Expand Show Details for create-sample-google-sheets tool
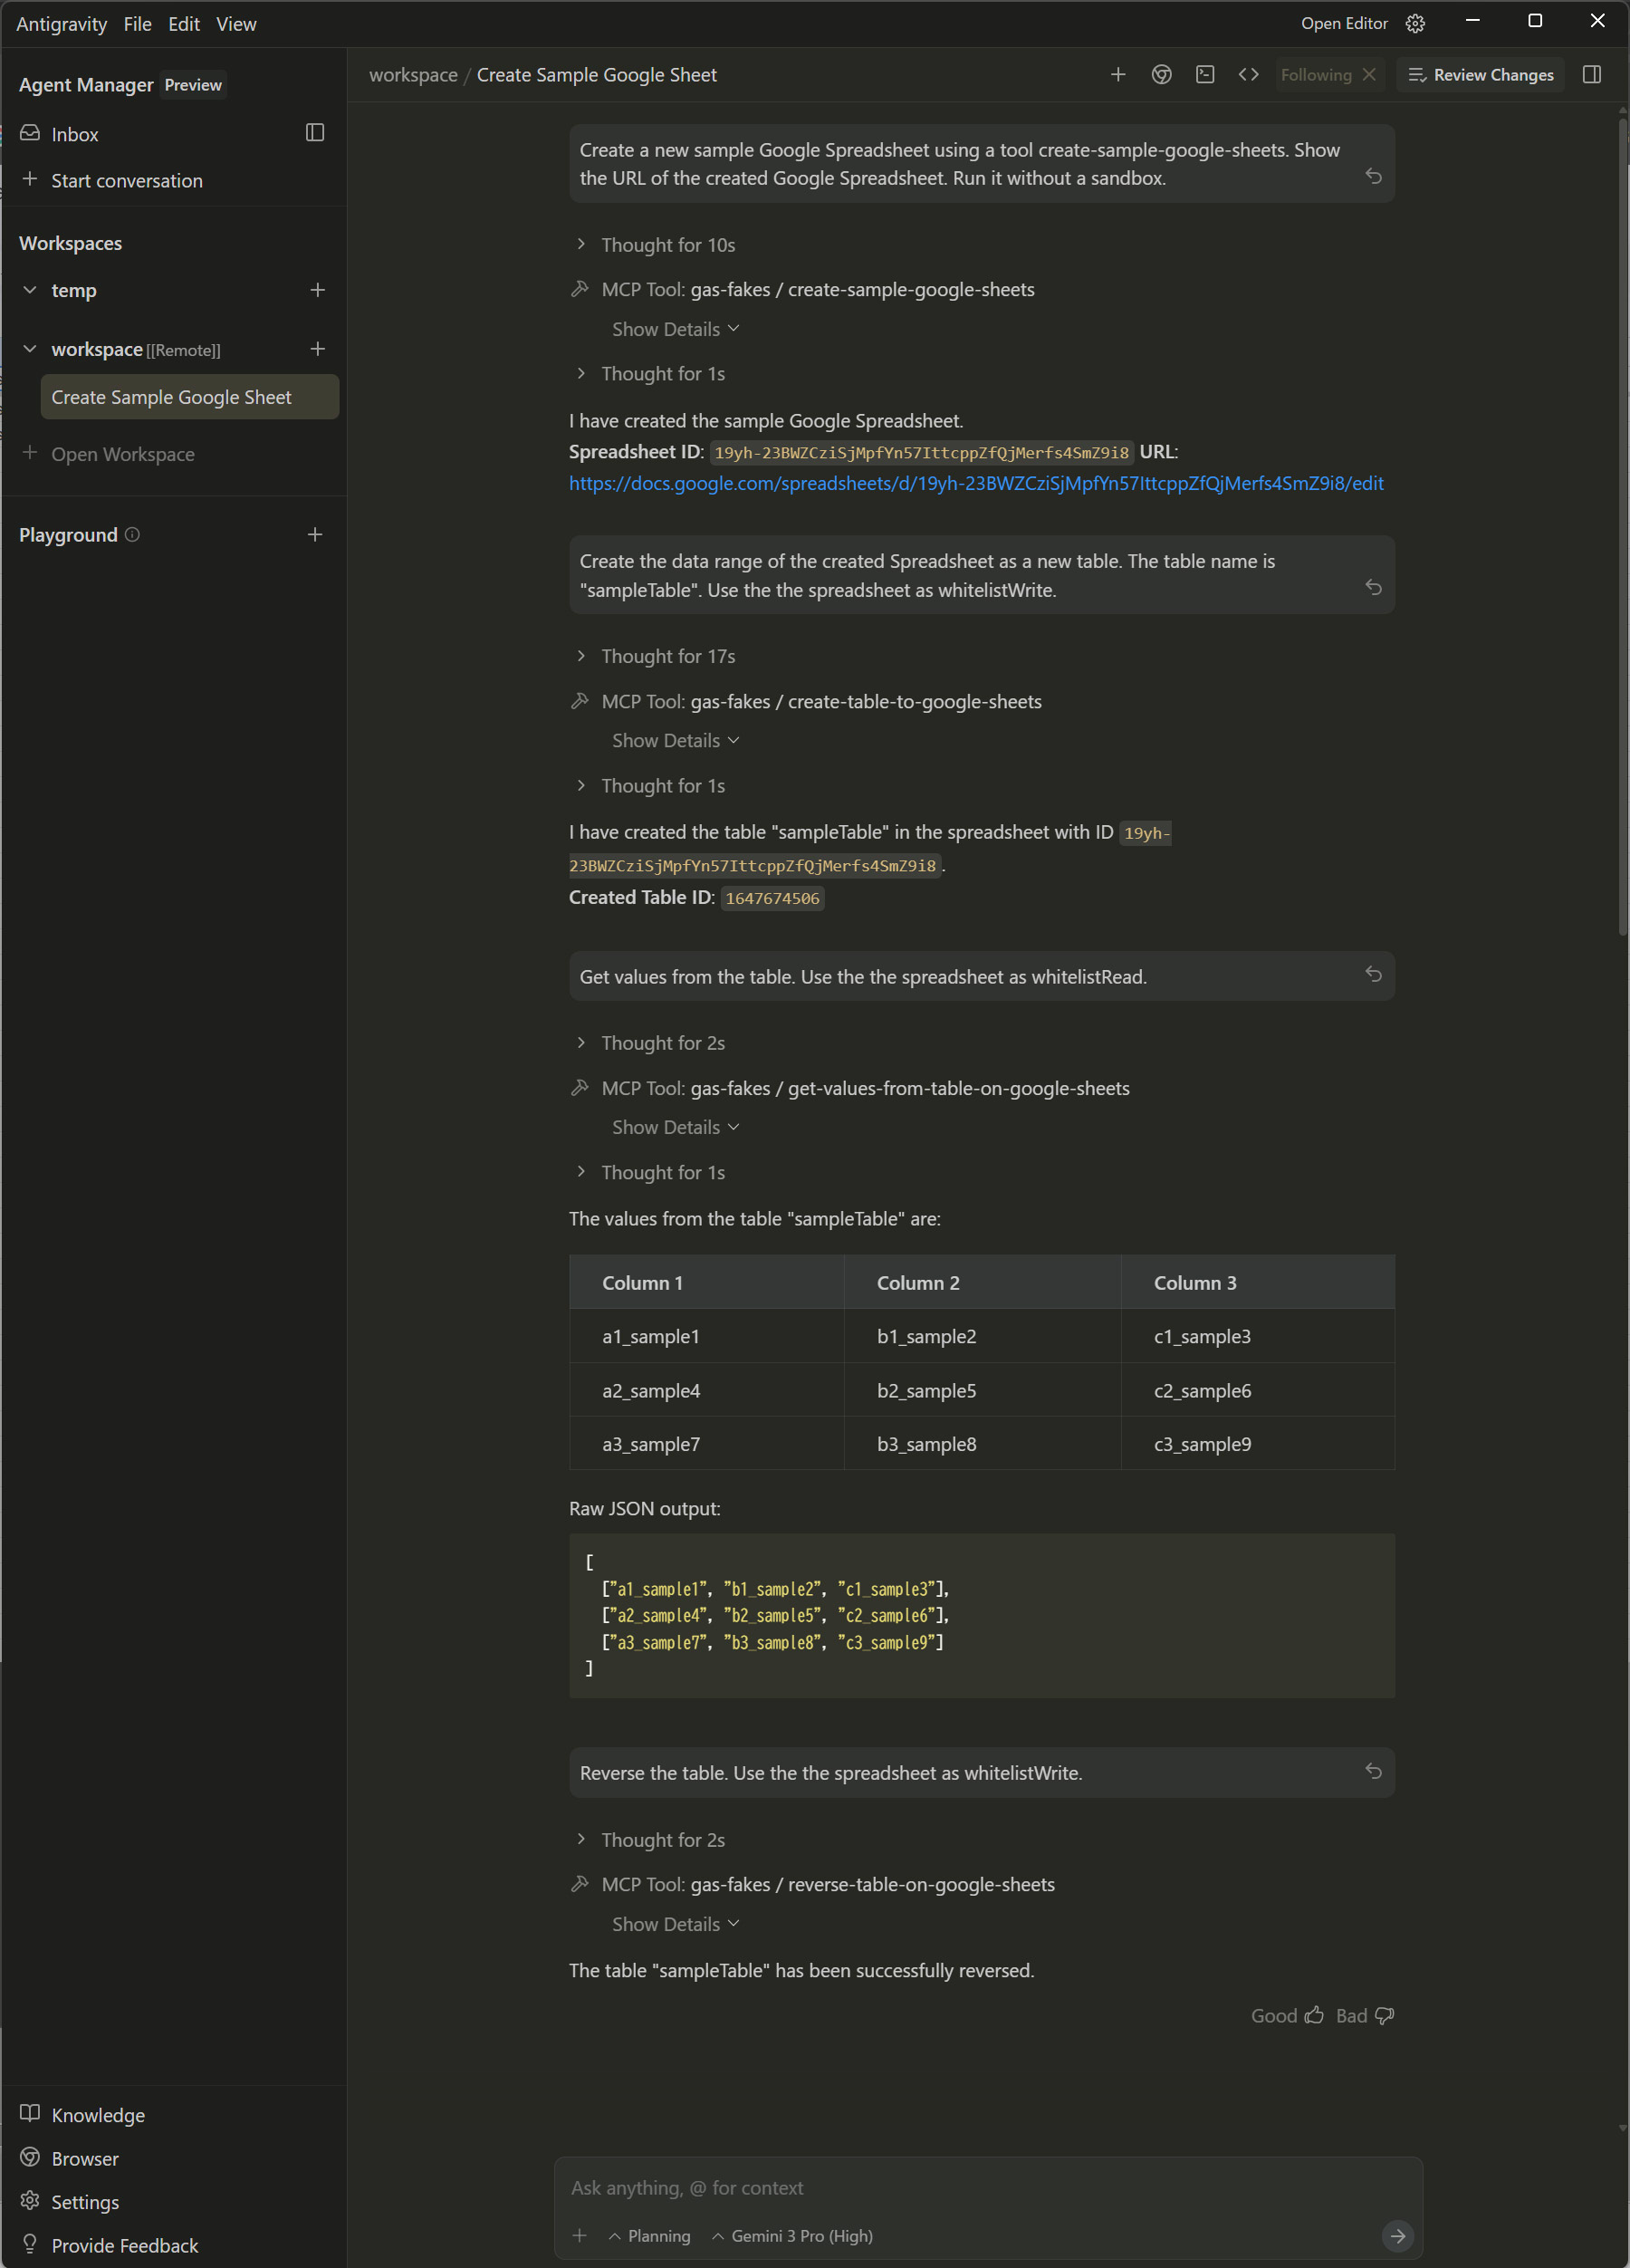 675,329
